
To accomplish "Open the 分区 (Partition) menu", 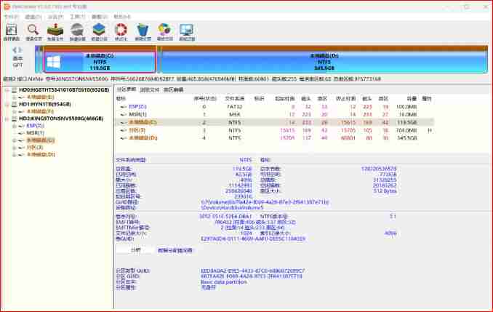I will 52,16.
